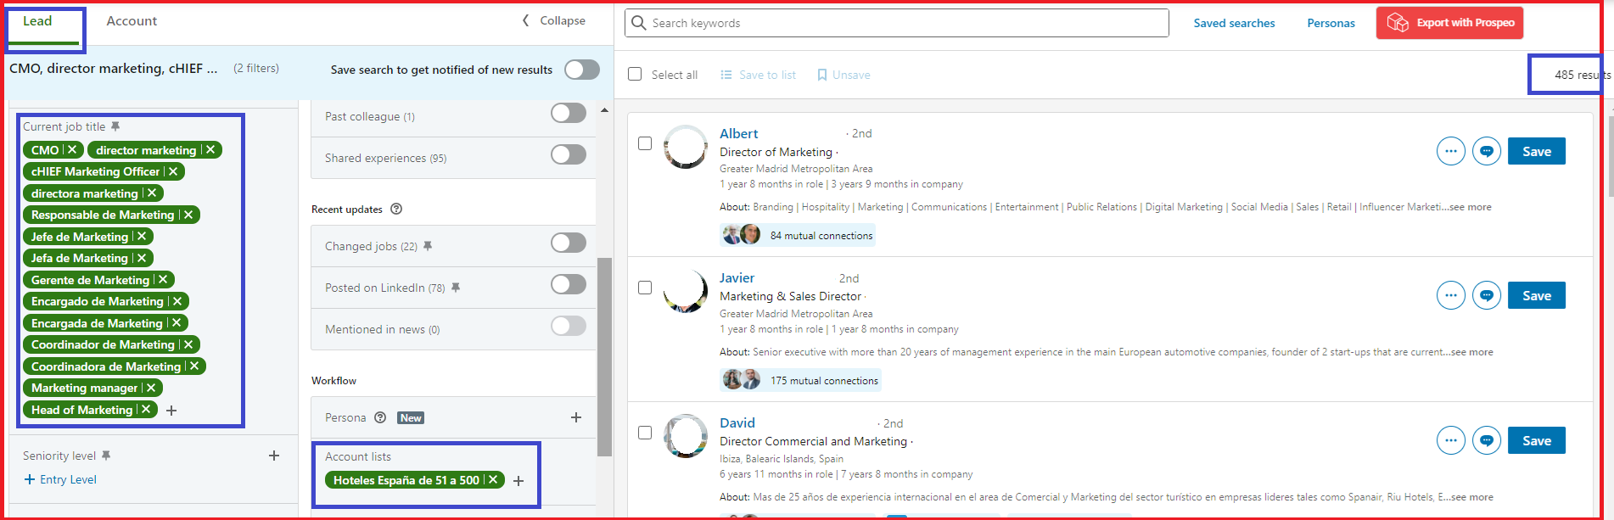Image resolution: width=1614 pixels, height=520 pixels.
Task: Remove the Jefe de Marketing chip
Action: pyautogui.click(x=142, y=237)
